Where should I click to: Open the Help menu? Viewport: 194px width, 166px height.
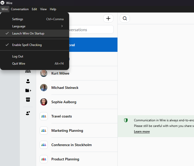click(53, 9)
